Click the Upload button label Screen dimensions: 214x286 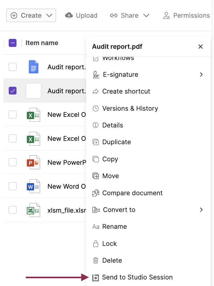pos(87,16)
